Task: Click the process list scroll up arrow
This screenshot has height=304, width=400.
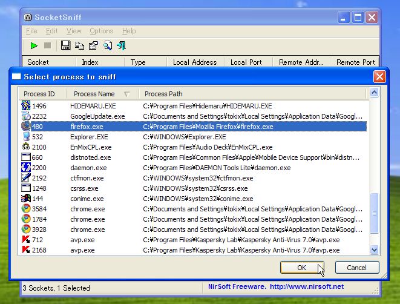Action: [x=374, y=93]
